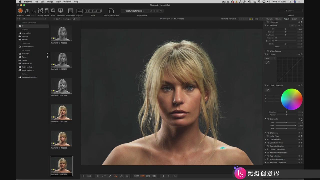Open the RGB channel dropdown in Curves
Image resolution: width=320 pixels, height=180 pixels.
[270, 58]
